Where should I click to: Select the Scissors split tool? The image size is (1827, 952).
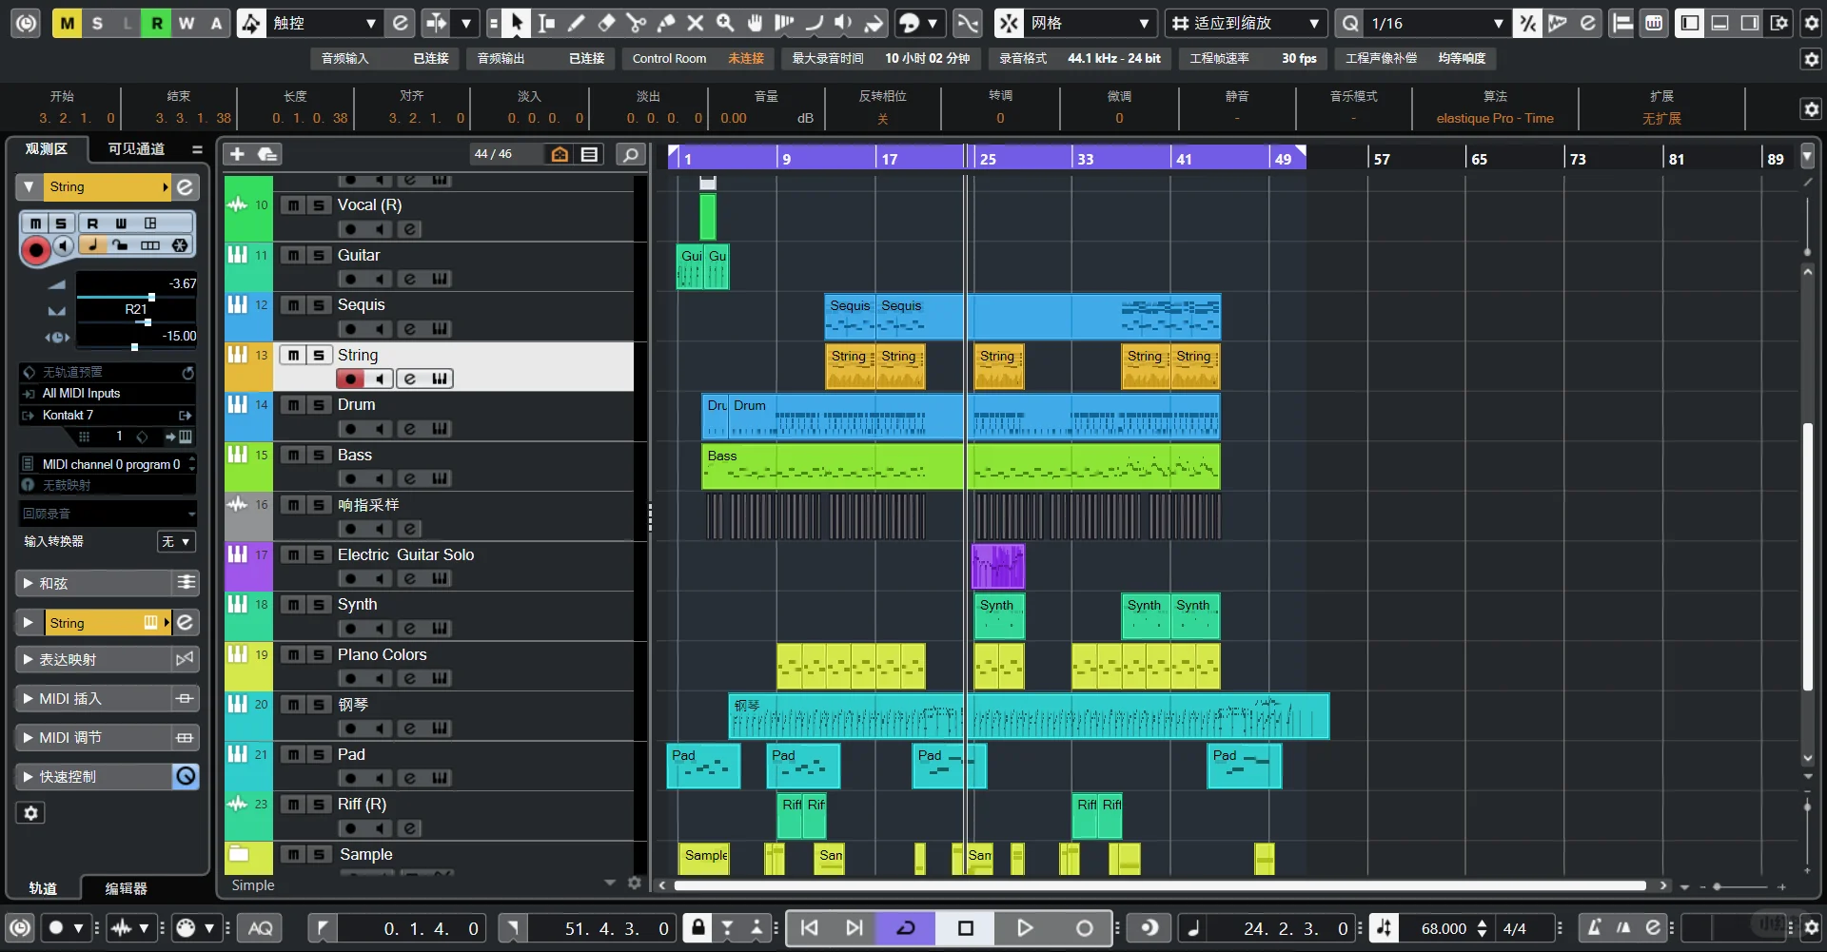(638, 23)
